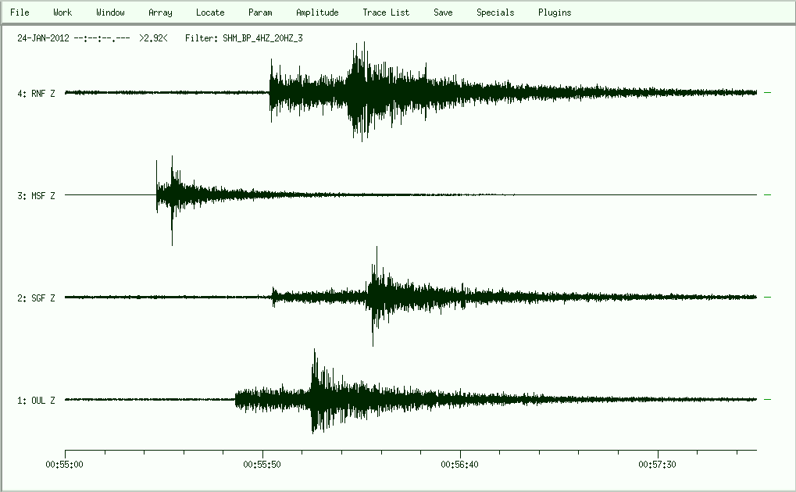The width and height of the screenshot is (796, 492).
Task: Open the Array menu
Action: [160, 12]
